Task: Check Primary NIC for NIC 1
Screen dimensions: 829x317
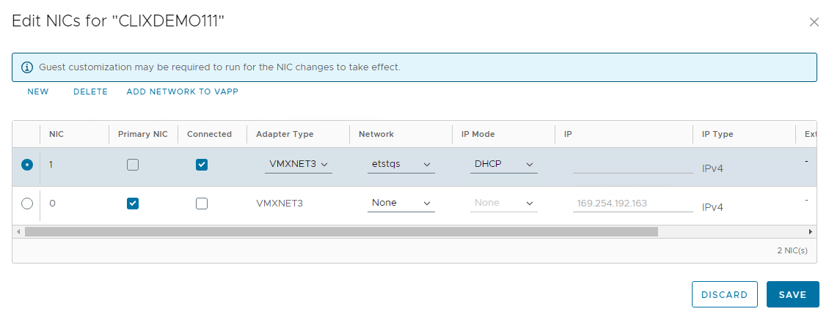Action: point(133,165)
